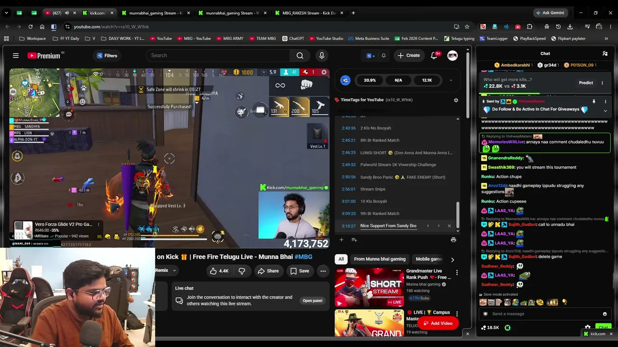Open the ChatGPT bookmark
618x347 pixels.
pos(293,39)
